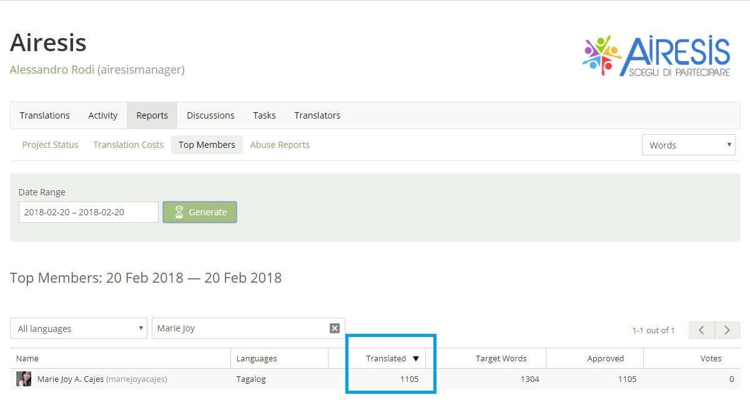Open the Project Status report
This screenshot has height=415, width=750.
[x=50, y=145]
